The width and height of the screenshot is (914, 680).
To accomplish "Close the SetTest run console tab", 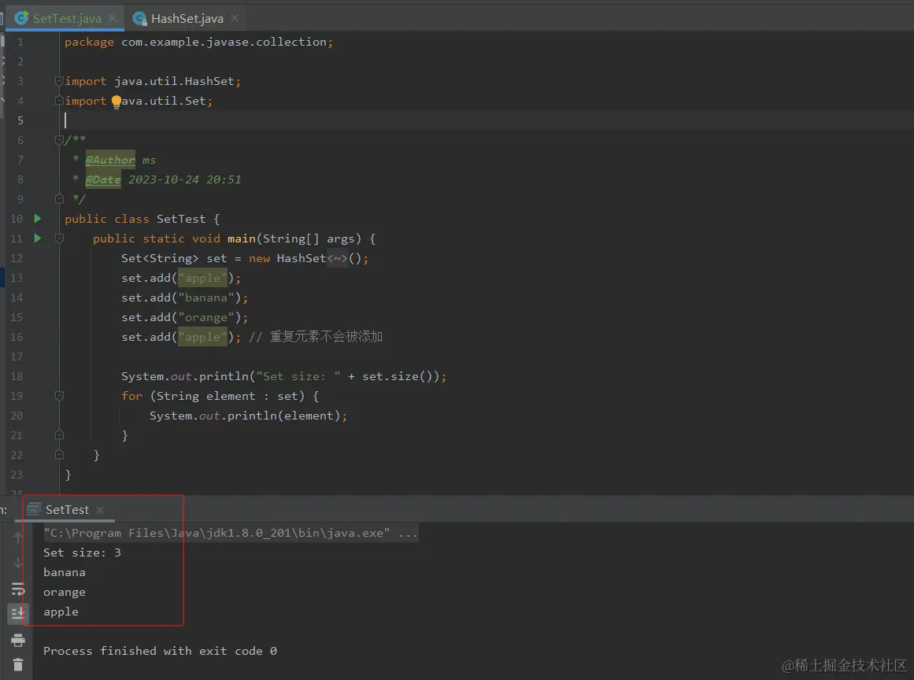I will (100, 510).
